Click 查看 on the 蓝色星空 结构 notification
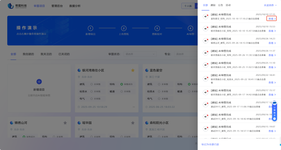The width and height of the screenshot is (281, 150). pos(272,19)
